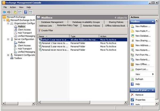Image resolution: width=160 pixels, height=111 pixels.
Task: Click the New Offline Address Book icon
Action: 132,64
